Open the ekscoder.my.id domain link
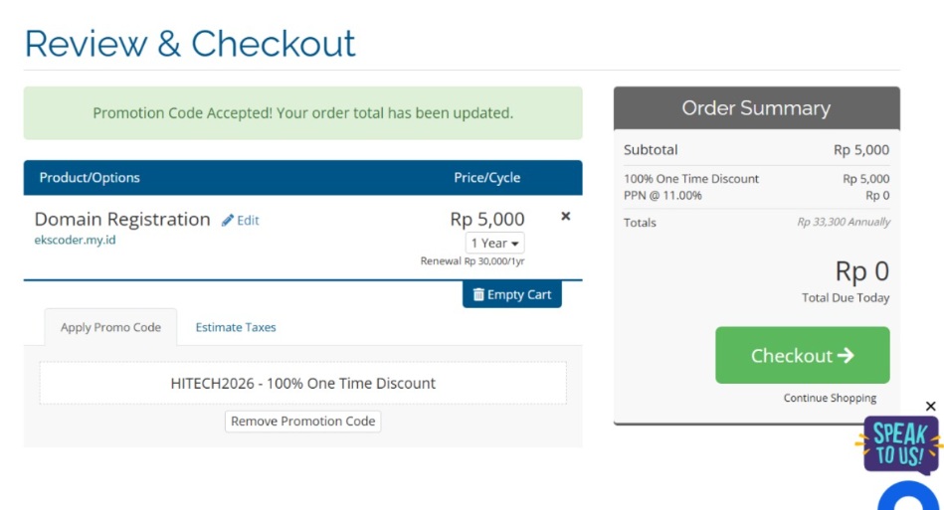This screenshot has height=510, width=944. pyautogui.click(x=75, y=240)
